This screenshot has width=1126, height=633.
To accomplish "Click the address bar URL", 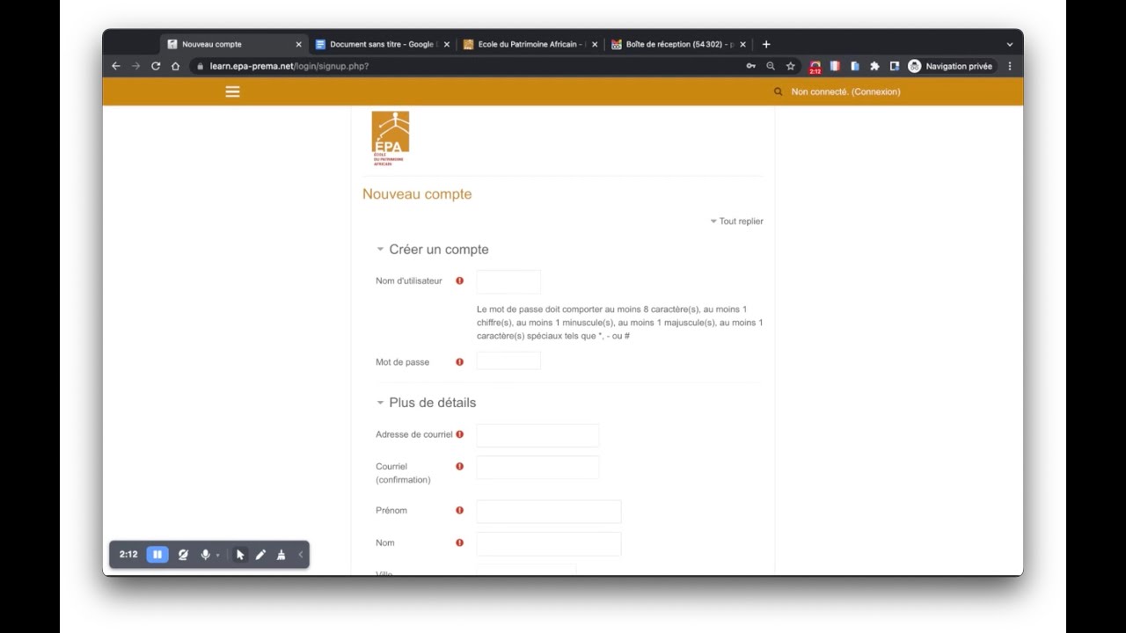I will click(x=289, y=66).
